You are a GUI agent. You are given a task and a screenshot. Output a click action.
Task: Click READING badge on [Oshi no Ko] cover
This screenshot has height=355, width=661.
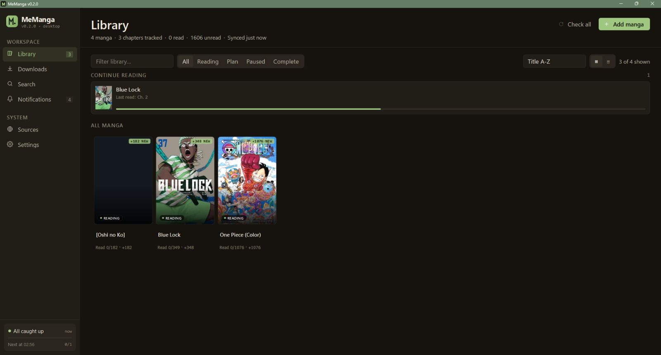(110, 218)
